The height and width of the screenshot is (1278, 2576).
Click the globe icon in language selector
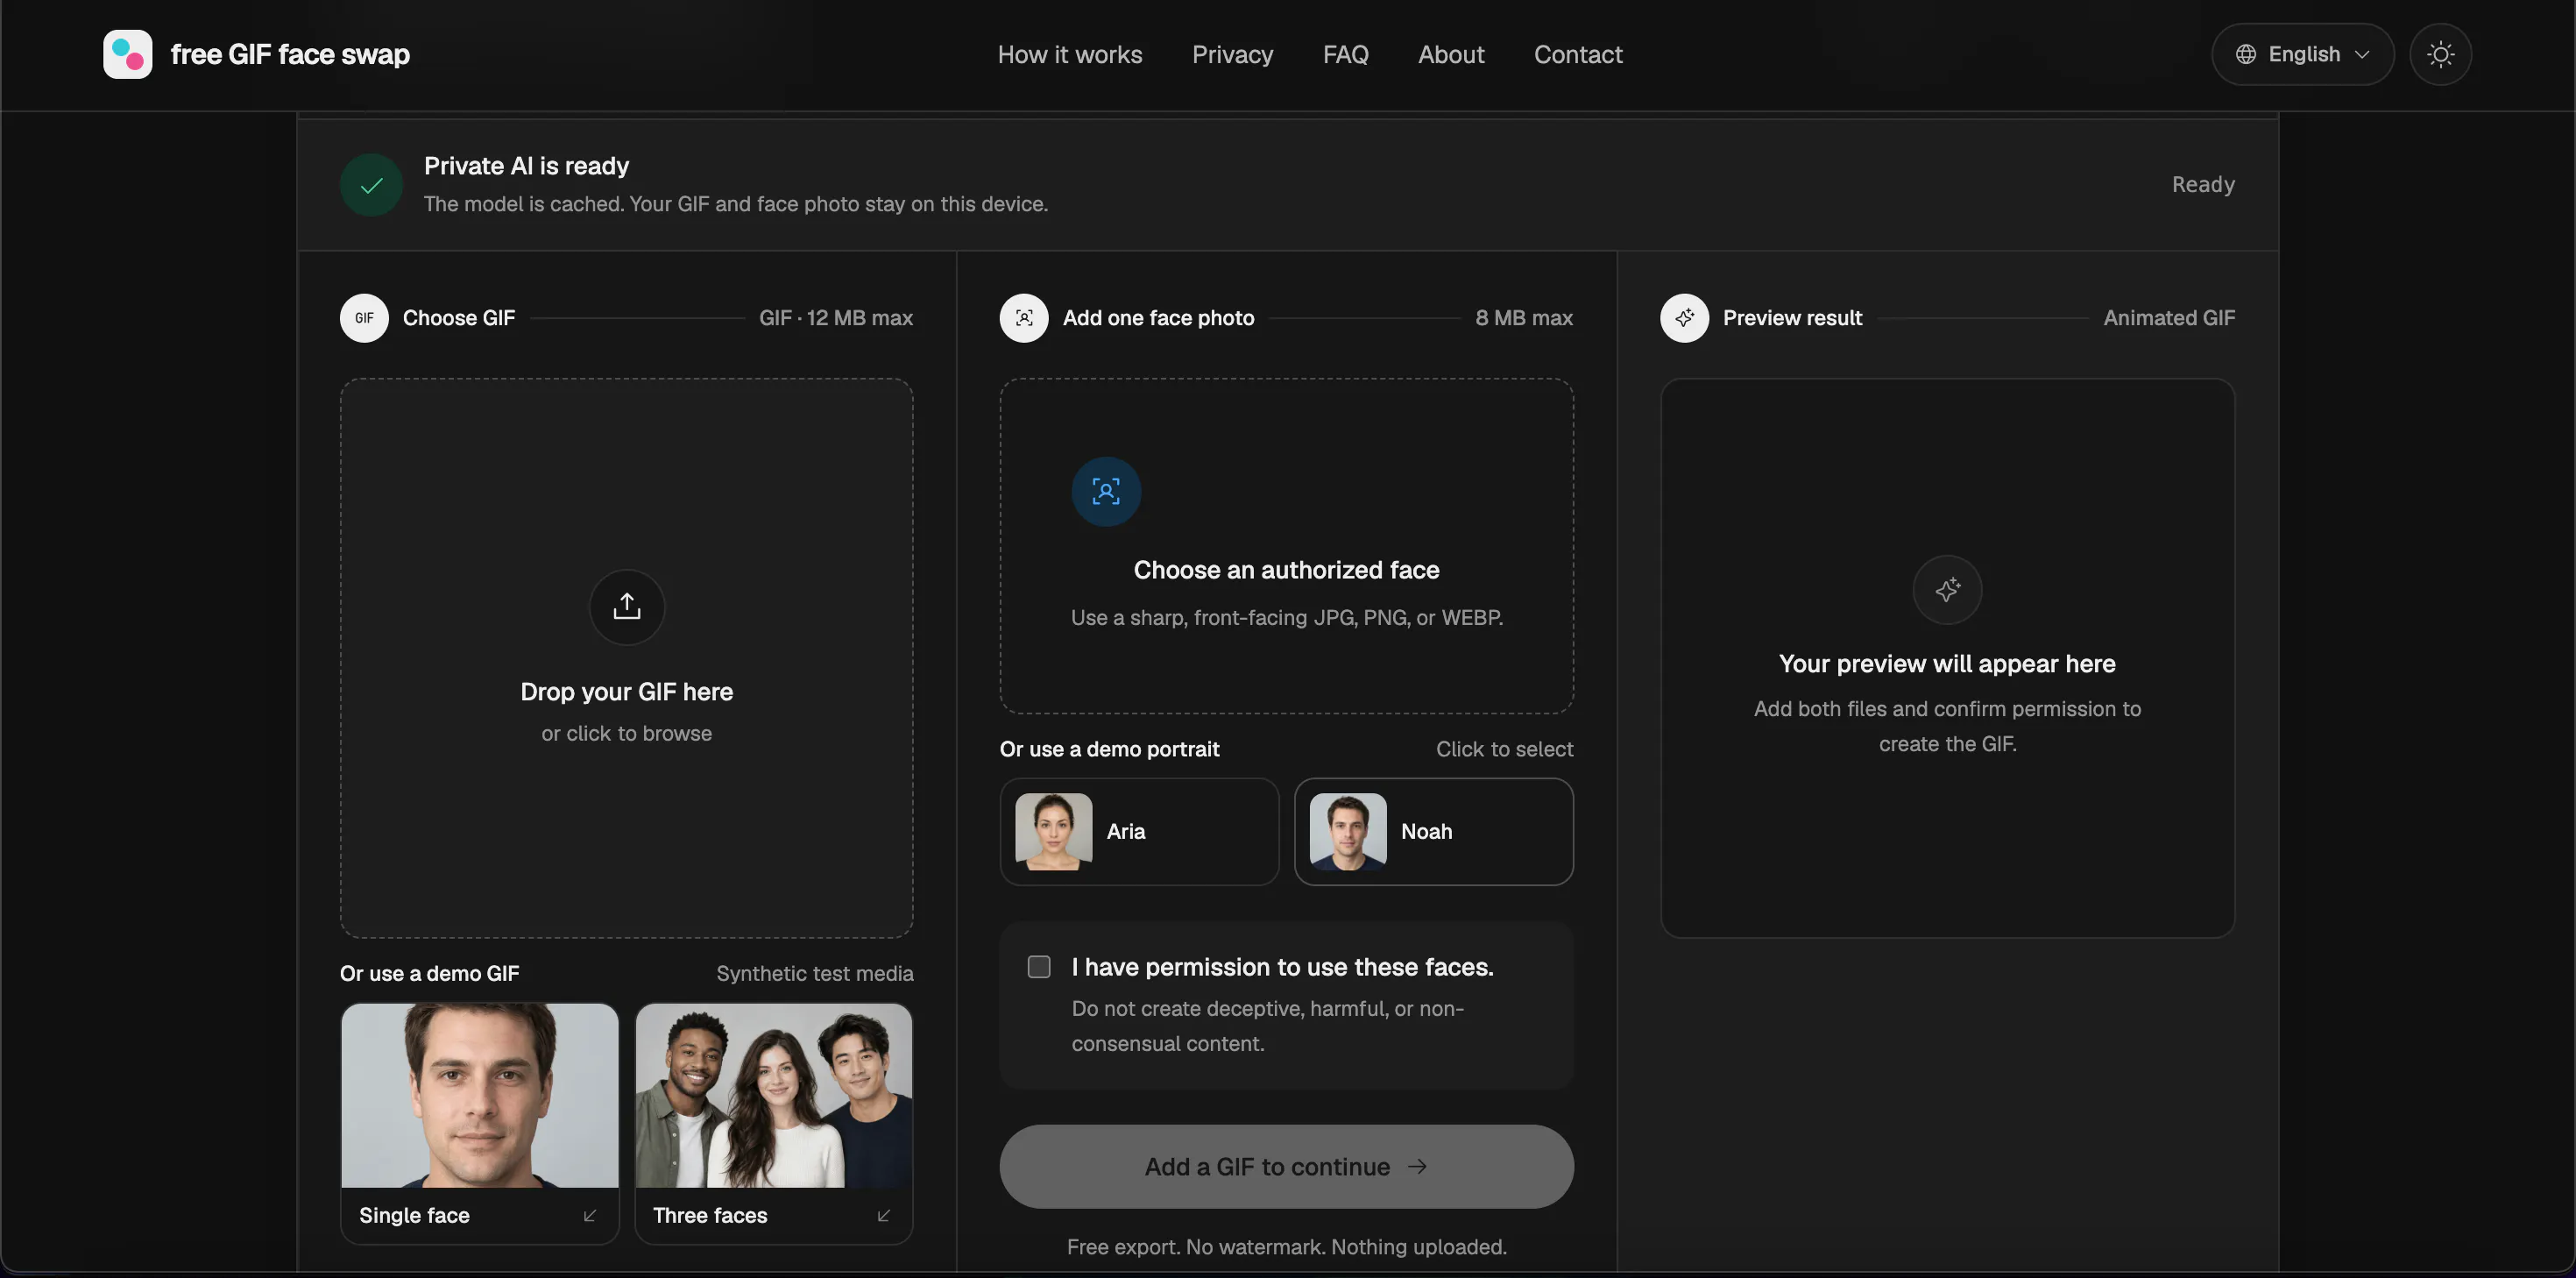coord(2246,54)
